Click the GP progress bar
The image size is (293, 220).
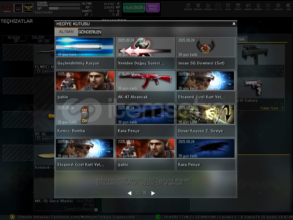(64, 8)
